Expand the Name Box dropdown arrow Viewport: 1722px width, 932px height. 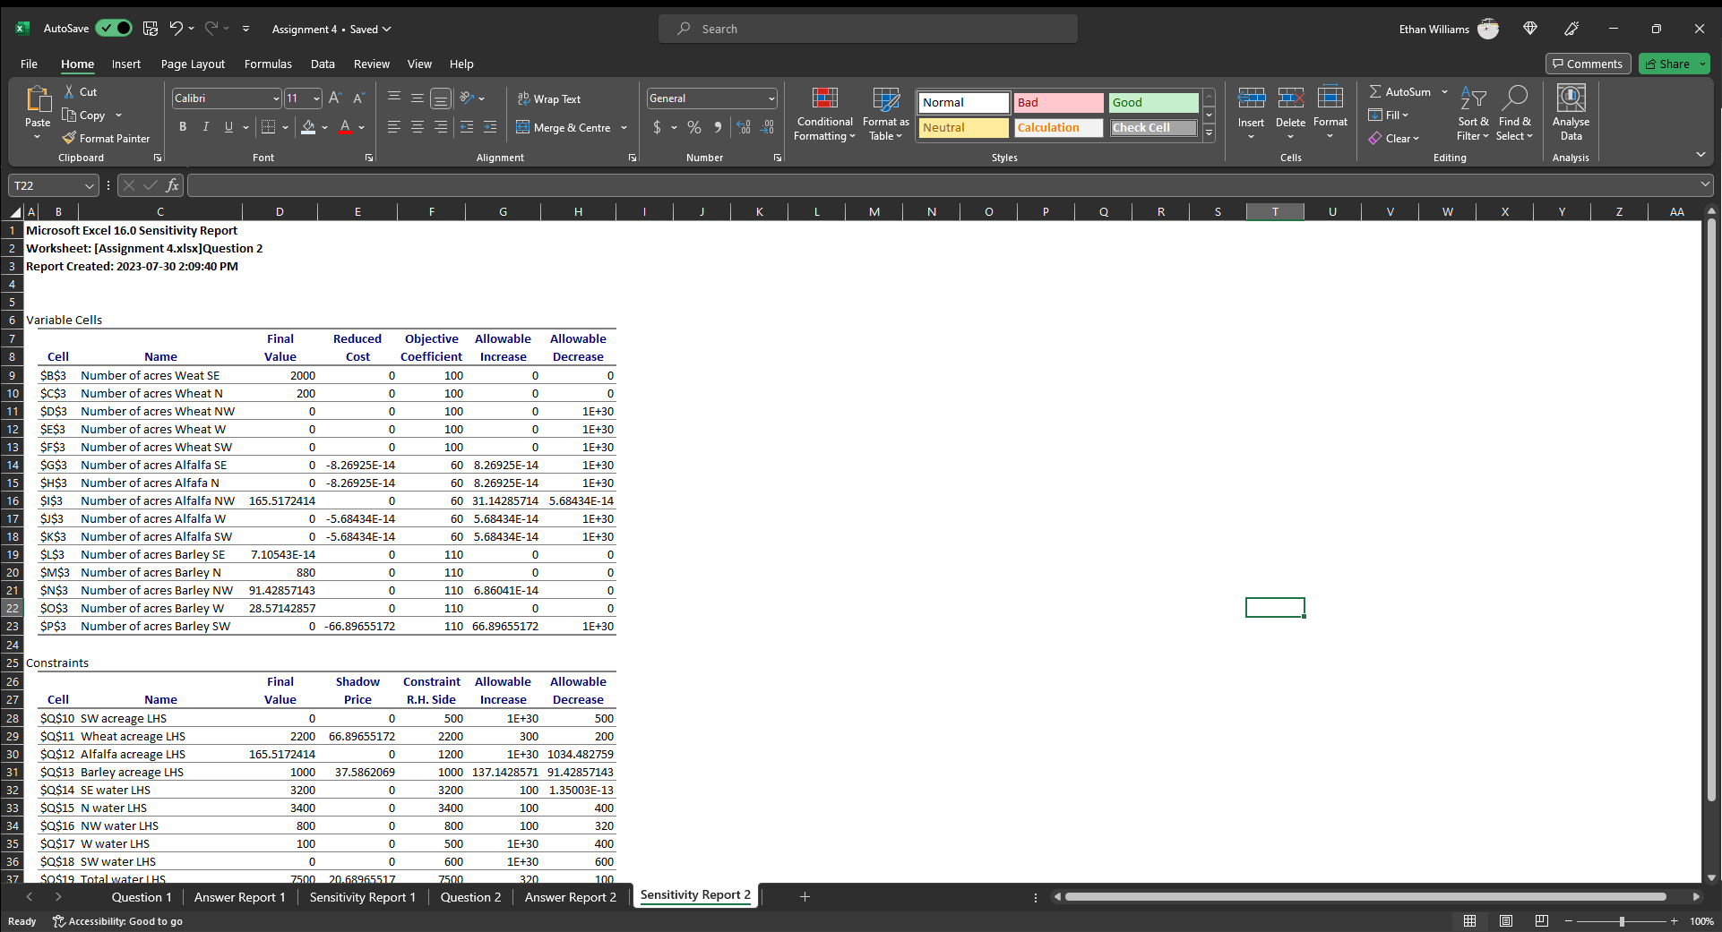click(x=89, y=185)
